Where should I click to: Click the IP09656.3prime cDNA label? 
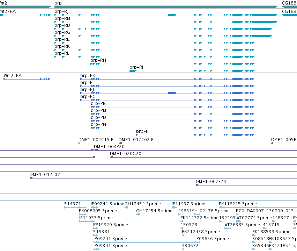(212, 239)
